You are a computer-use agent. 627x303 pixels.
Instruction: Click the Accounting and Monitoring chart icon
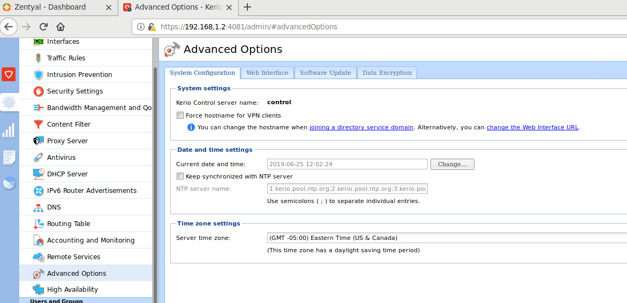tap(39, 240)
